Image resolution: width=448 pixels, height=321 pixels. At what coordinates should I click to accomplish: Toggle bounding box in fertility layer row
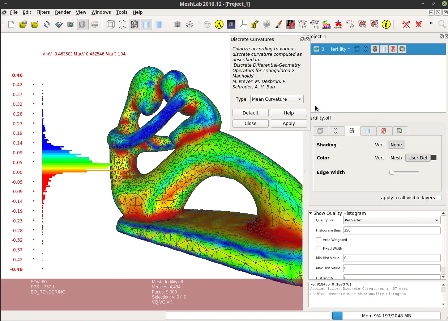[x=357, y=49]
